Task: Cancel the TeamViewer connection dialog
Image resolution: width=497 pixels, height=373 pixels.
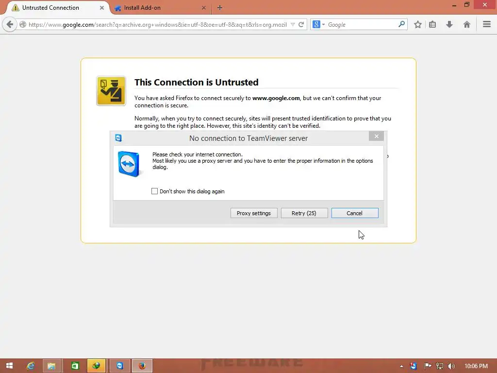Action: click(x=355, y=213)
